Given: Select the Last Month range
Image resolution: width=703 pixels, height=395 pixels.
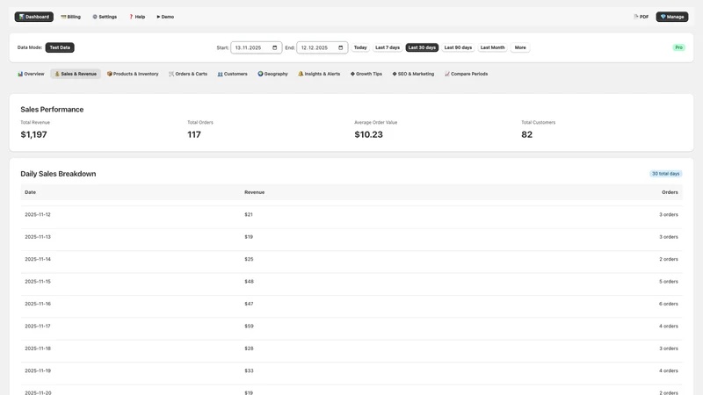Looking at the screenshot, I should pyautogui.click(x=492, y=47).
